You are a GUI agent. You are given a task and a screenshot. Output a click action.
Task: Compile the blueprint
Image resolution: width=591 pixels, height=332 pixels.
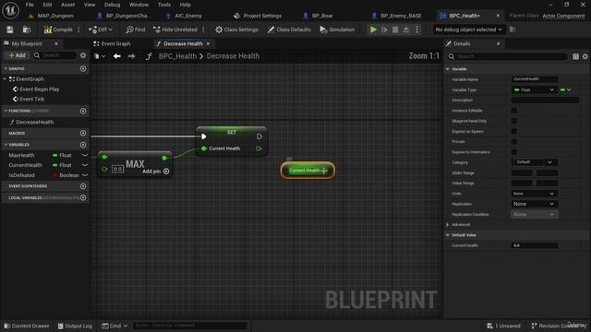click(58, 30)
